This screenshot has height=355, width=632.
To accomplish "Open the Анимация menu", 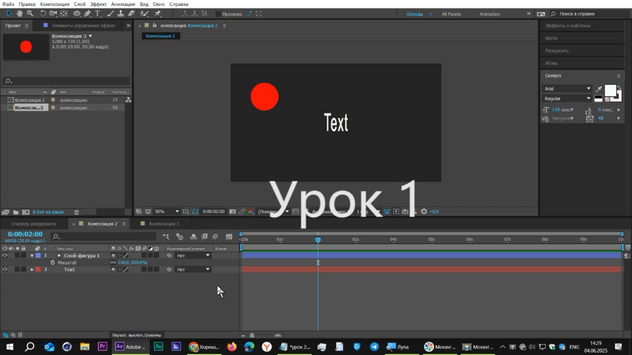I will coord(123,4).
